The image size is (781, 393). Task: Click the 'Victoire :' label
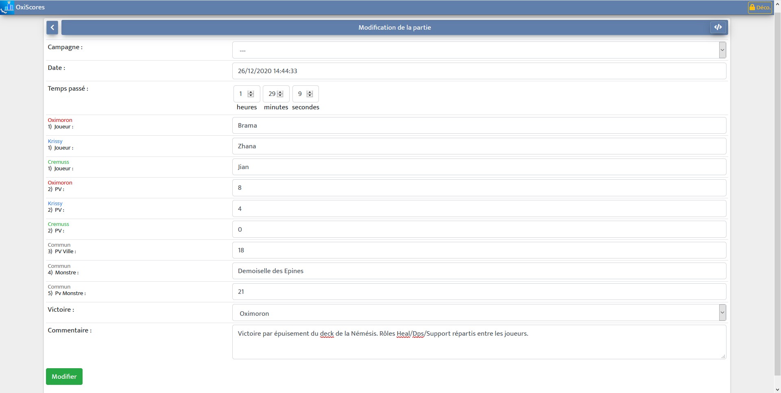[61, 310]
